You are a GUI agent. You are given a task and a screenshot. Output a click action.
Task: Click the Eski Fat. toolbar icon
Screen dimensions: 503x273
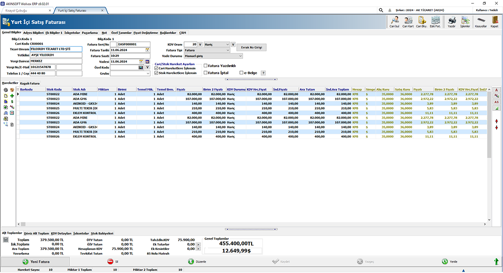tap(434, 22)
